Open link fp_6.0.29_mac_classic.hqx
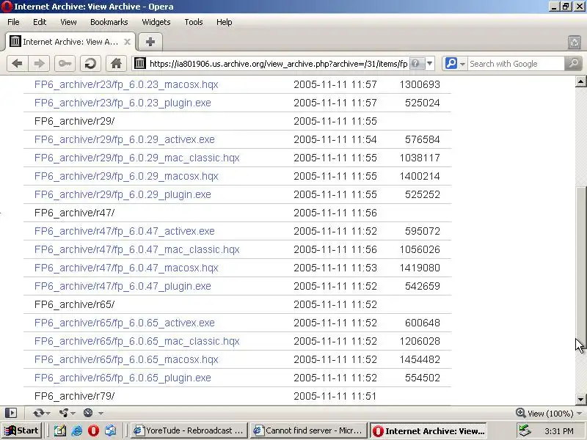The width and height of the screenshot is (587, 440). point(137,158)
